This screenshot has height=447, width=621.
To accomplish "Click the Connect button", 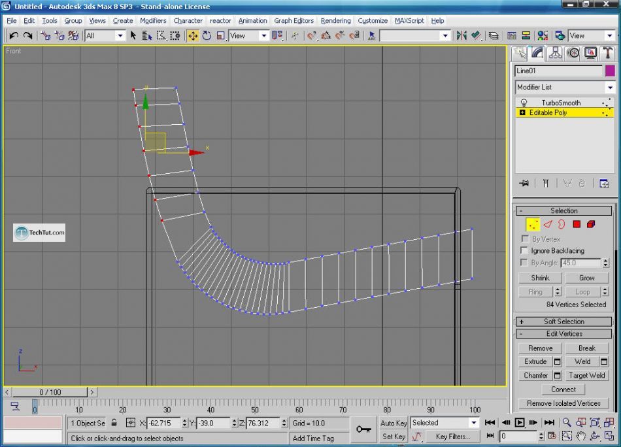I will pos(563,389).
